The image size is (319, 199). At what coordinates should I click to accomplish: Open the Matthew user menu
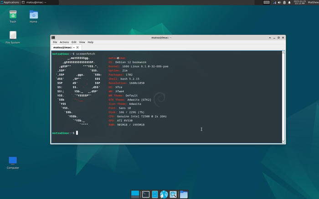(x=313, y=2)
